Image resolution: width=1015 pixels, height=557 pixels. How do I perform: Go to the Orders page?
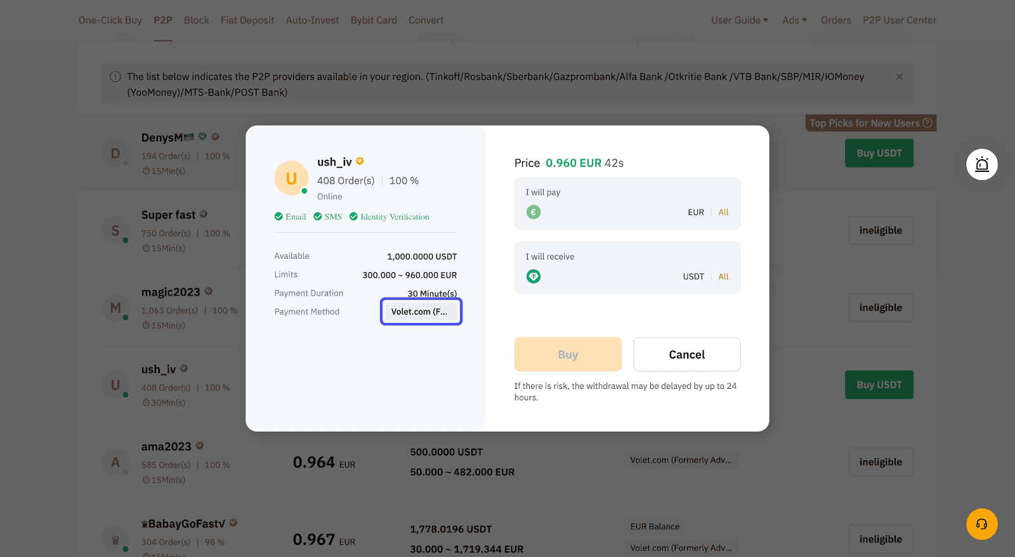click(835, 20)
